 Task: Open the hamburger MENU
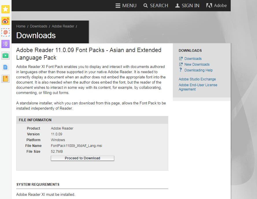[126, 5]
